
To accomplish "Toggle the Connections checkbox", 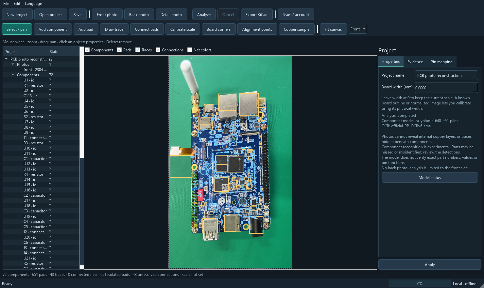I will [158, 50].
